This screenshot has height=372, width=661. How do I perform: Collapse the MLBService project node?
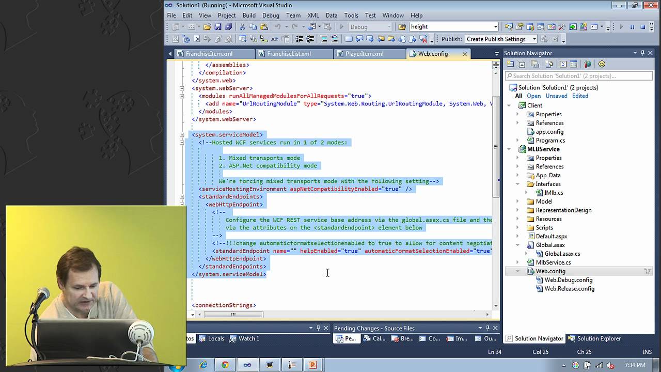tap(509, 149)
